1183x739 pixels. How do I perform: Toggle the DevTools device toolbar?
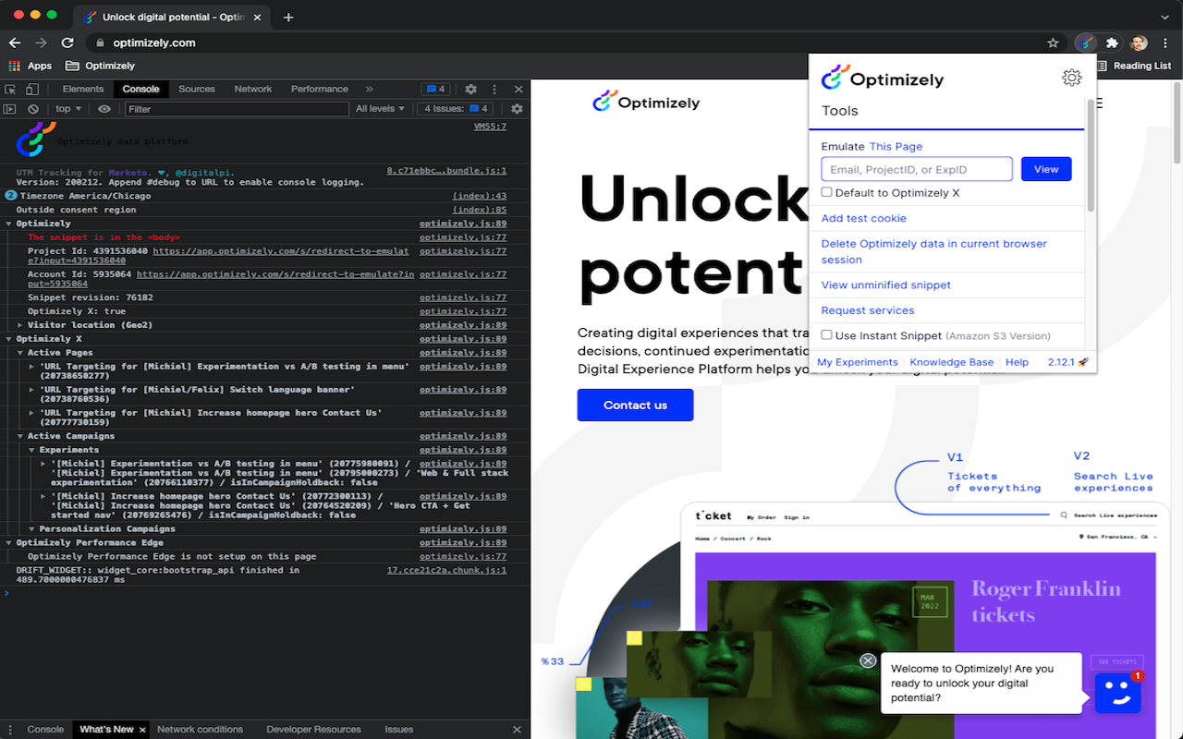[31, 90]
